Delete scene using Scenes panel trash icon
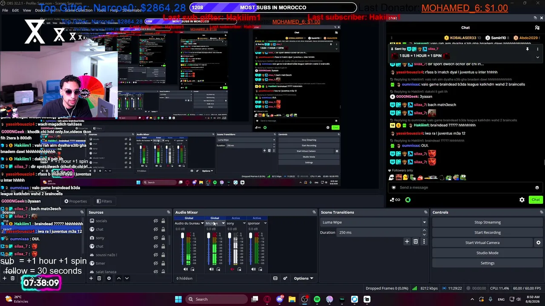 click(x=13, y=278)
